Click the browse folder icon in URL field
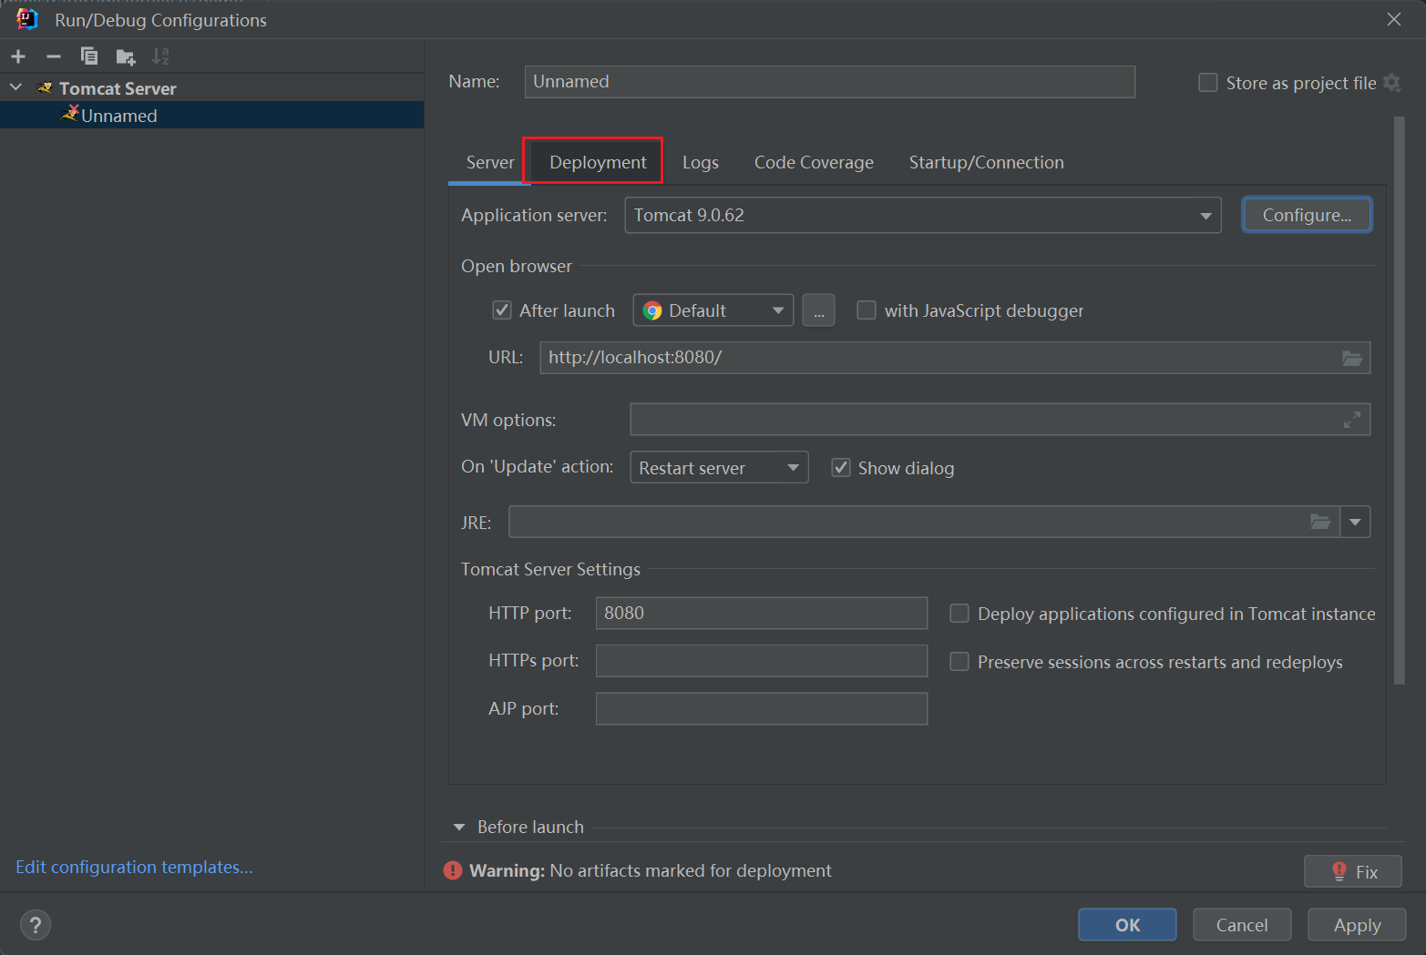Screen dimensions: 1426x955 coord(1352,359)
